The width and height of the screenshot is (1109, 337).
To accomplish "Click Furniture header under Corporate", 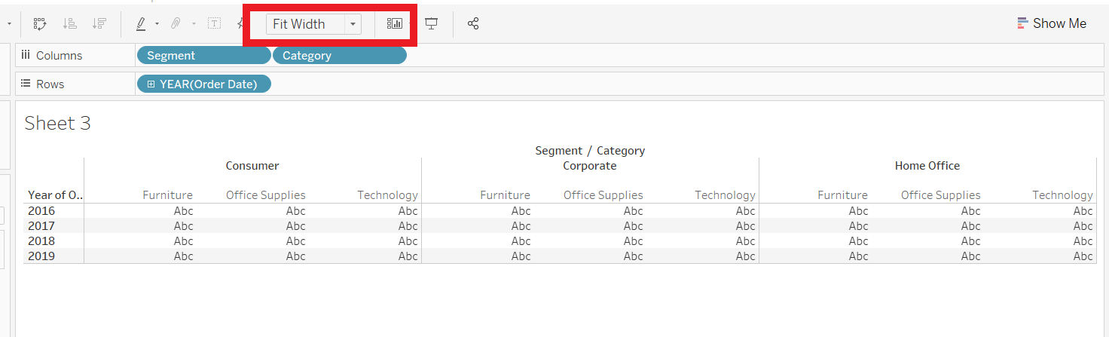I will pos(505,195).
